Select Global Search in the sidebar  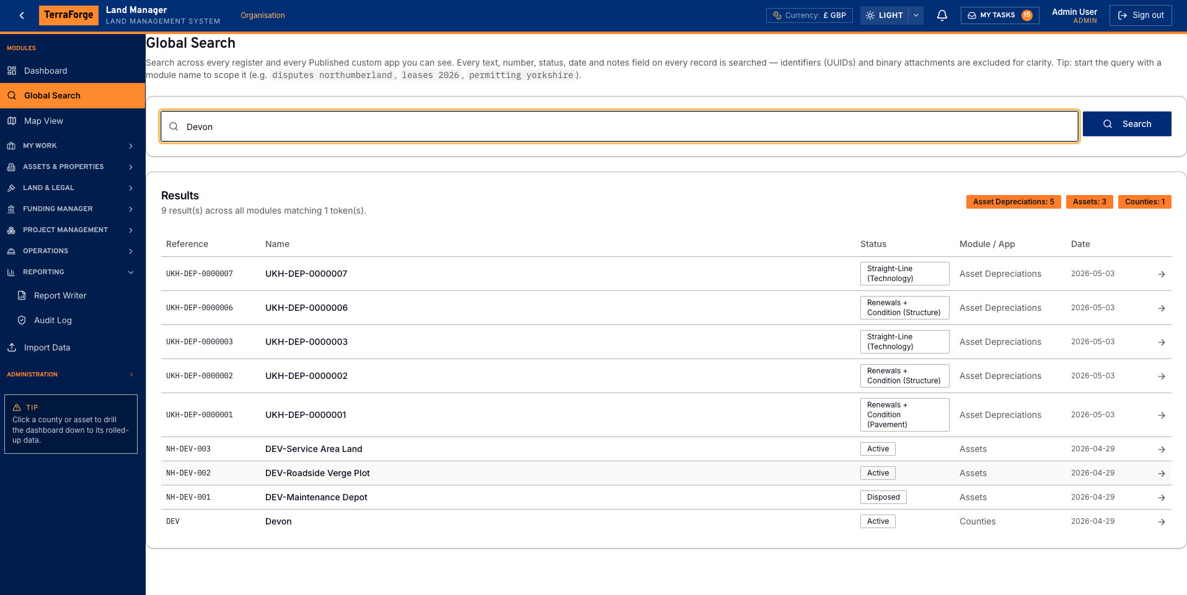click(73, 95)
